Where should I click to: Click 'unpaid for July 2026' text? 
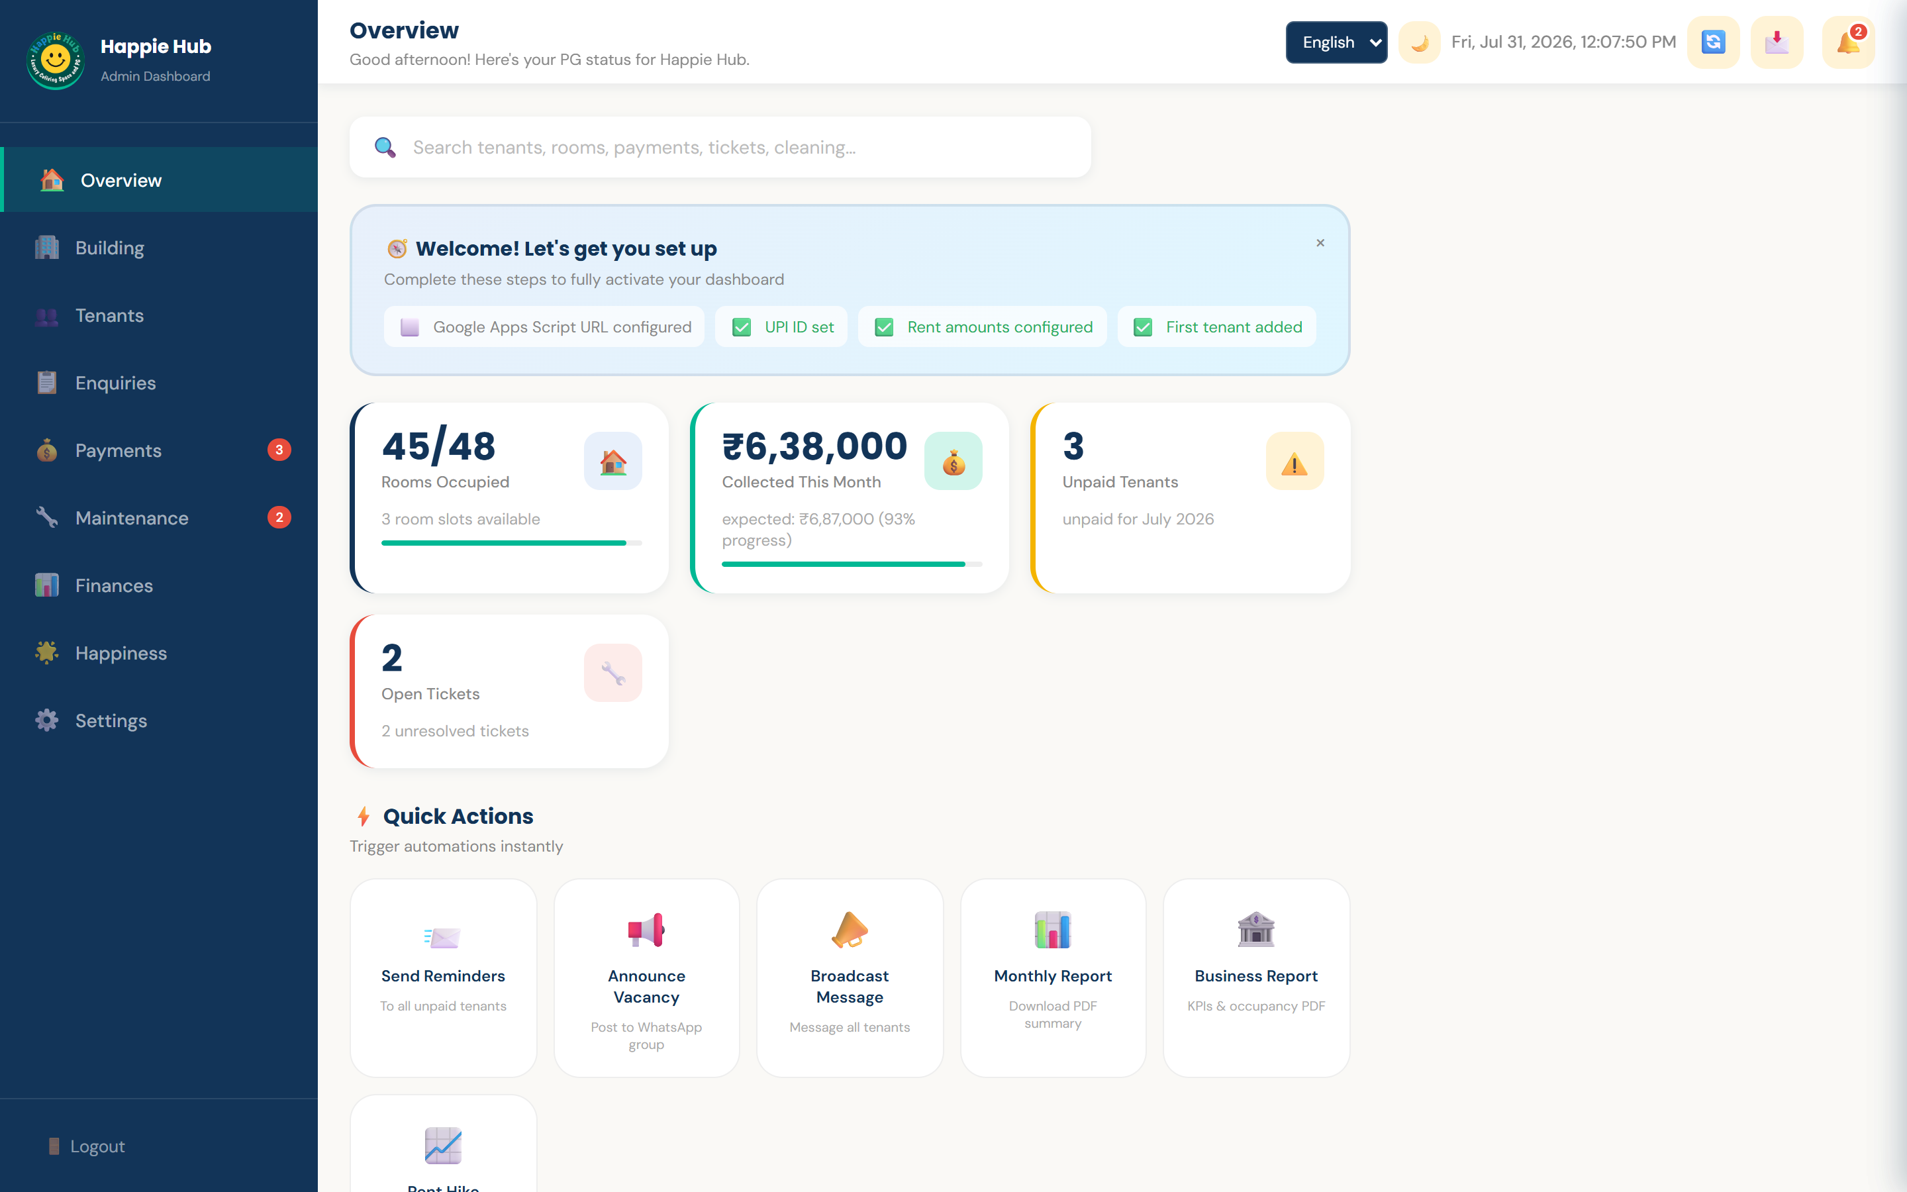[x=1138, y=520]
